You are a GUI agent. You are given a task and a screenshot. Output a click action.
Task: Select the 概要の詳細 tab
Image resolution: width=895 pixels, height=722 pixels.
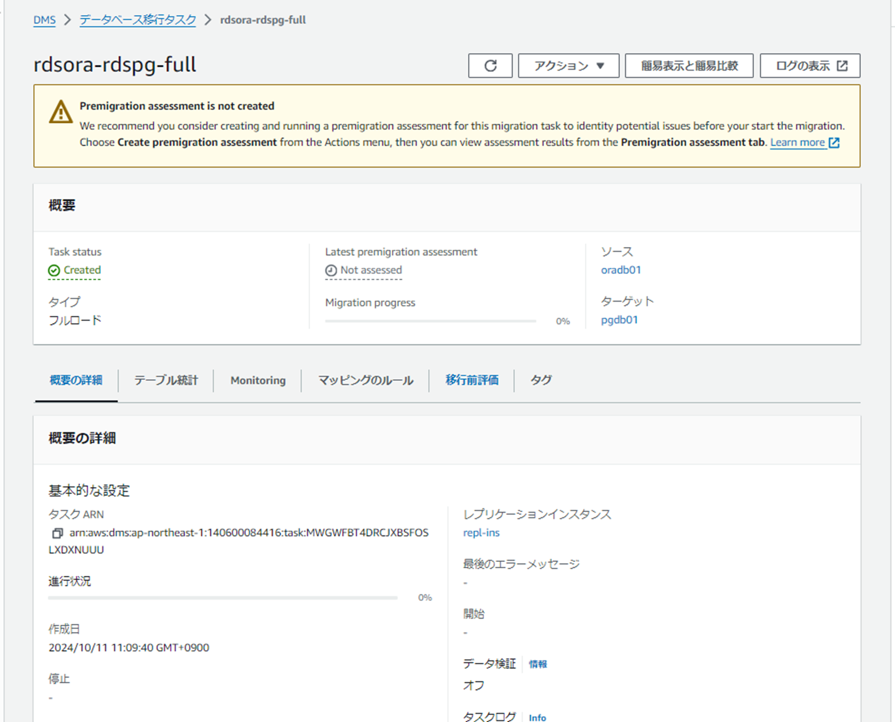pos(76,380)
